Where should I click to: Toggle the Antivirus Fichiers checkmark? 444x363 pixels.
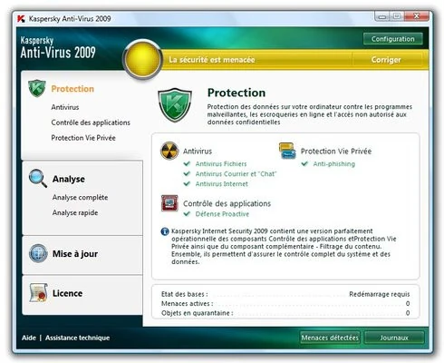point(187,163)
